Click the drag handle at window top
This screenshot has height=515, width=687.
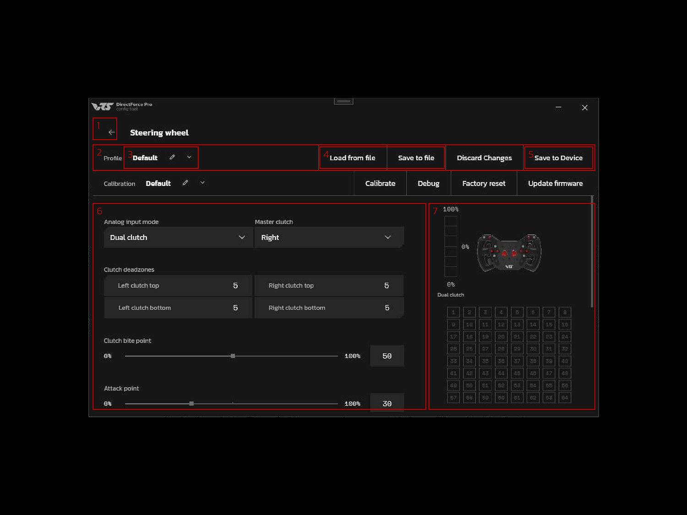tap(343, 101)
